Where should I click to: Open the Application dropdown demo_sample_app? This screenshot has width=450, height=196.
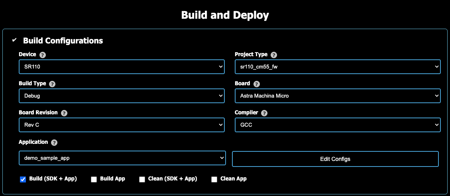[x=122, y=158]
